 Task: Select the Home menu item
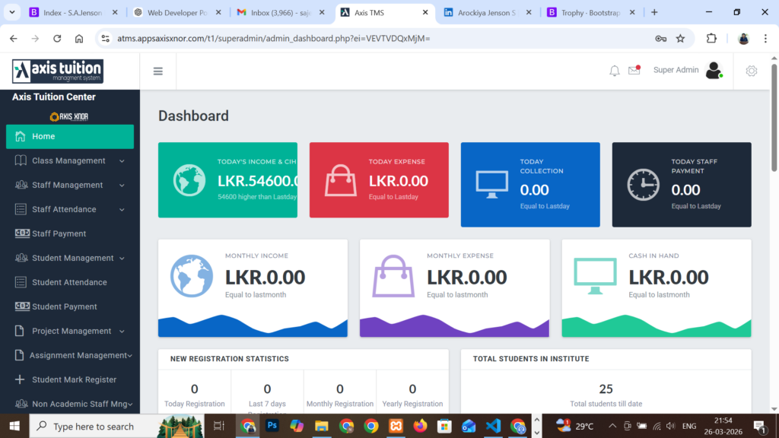[x=70, y=137]
